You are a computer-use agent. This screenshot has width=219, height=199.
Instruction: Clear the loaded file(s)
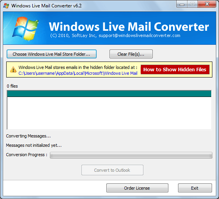[131, 54]
